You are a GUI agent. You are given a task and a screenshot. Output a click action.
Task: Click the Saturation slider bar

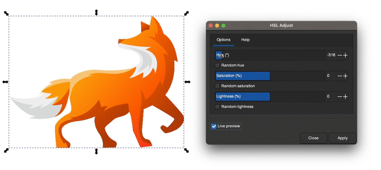pyautogui.click(x=270, y=76)
